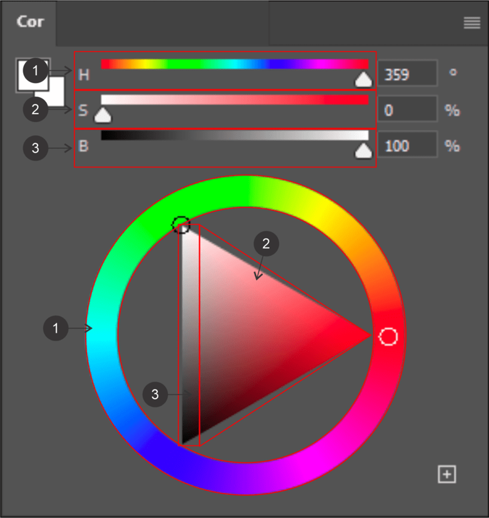Click the H value field showing 359
Image resolution: width=489 pixels, height=518 pixels.
coord(407,74)
